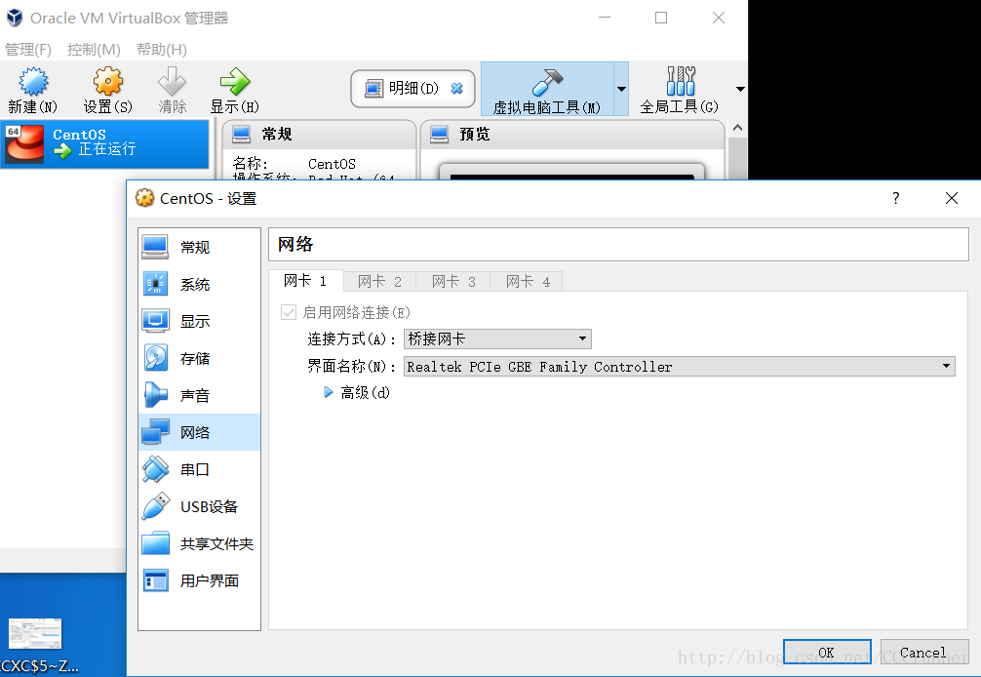Open Global Tools dropdown arrow
The height and width of the screenshot is (677, 981).
coord(740,89)
